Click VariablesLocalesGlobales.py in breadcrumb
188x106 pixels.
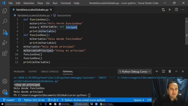33,16
